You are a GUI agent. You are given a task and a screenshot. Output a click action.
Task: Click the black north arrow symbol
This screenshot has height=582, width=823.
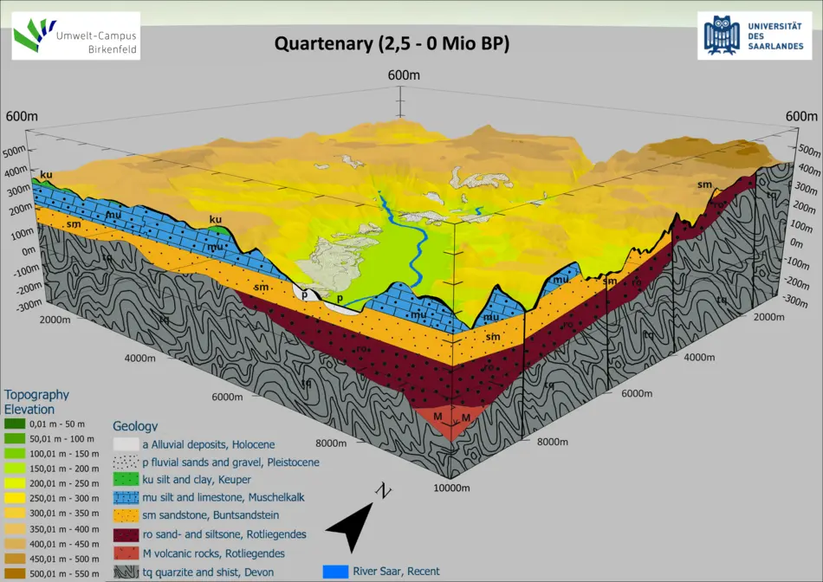pyautogui.click(x=354, y=522)
